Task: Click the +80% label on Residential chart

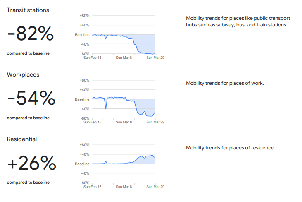Action: tap(84, 145)
